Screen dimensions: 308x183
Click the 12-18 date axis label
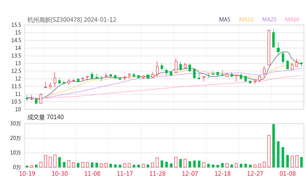coord(223,173)
